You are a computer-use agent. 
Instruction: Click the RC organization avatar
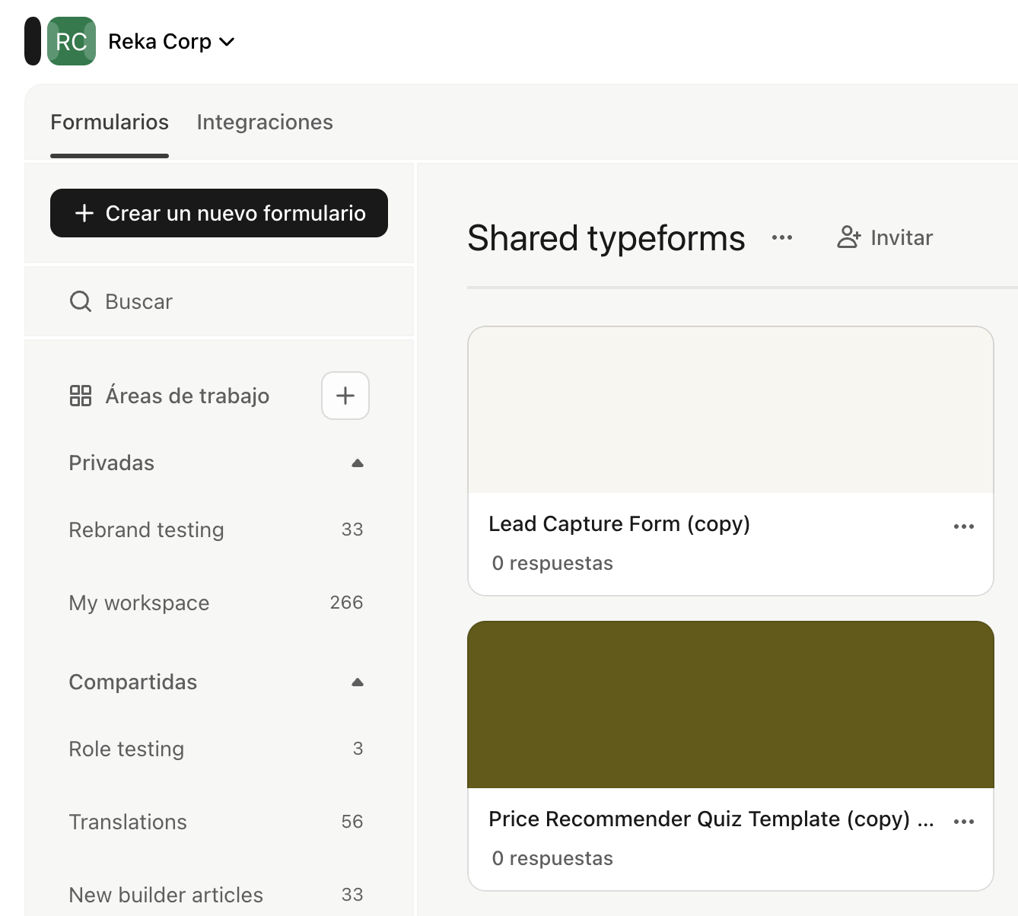point(72,41)
